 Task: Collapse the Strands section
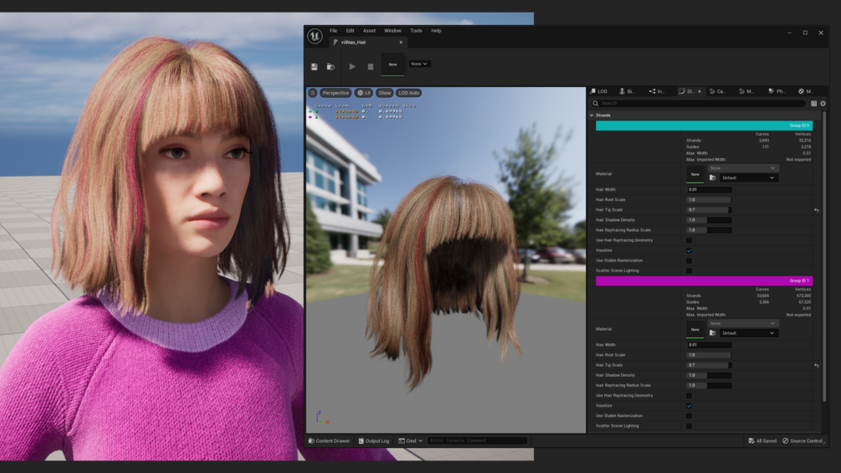coord(592,116)
